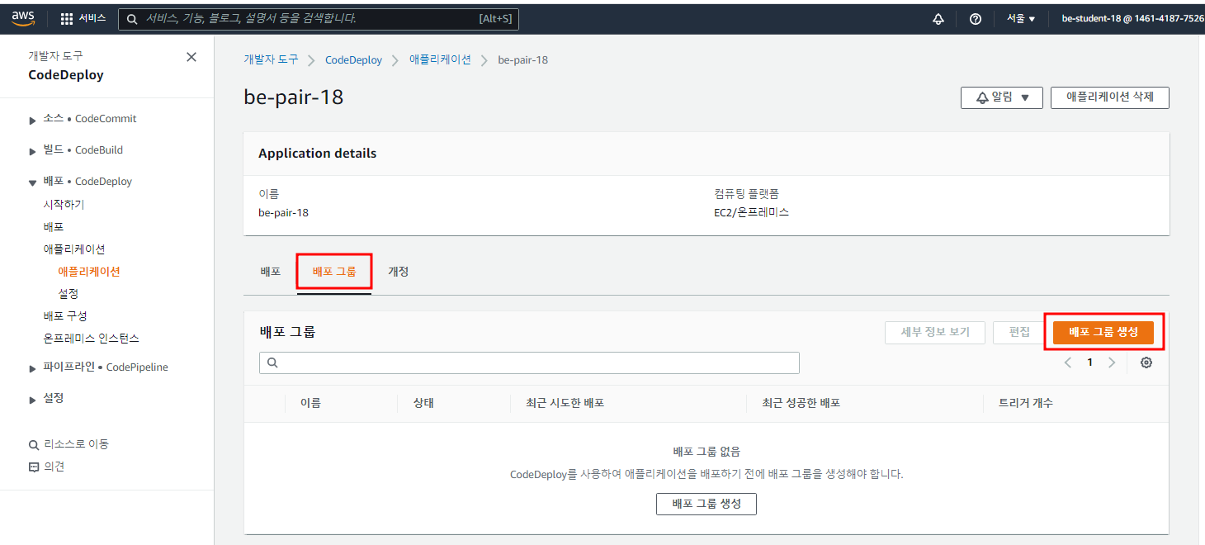Open the be-student-18 account menu
1205x545 pixels.
[1132, 19]
